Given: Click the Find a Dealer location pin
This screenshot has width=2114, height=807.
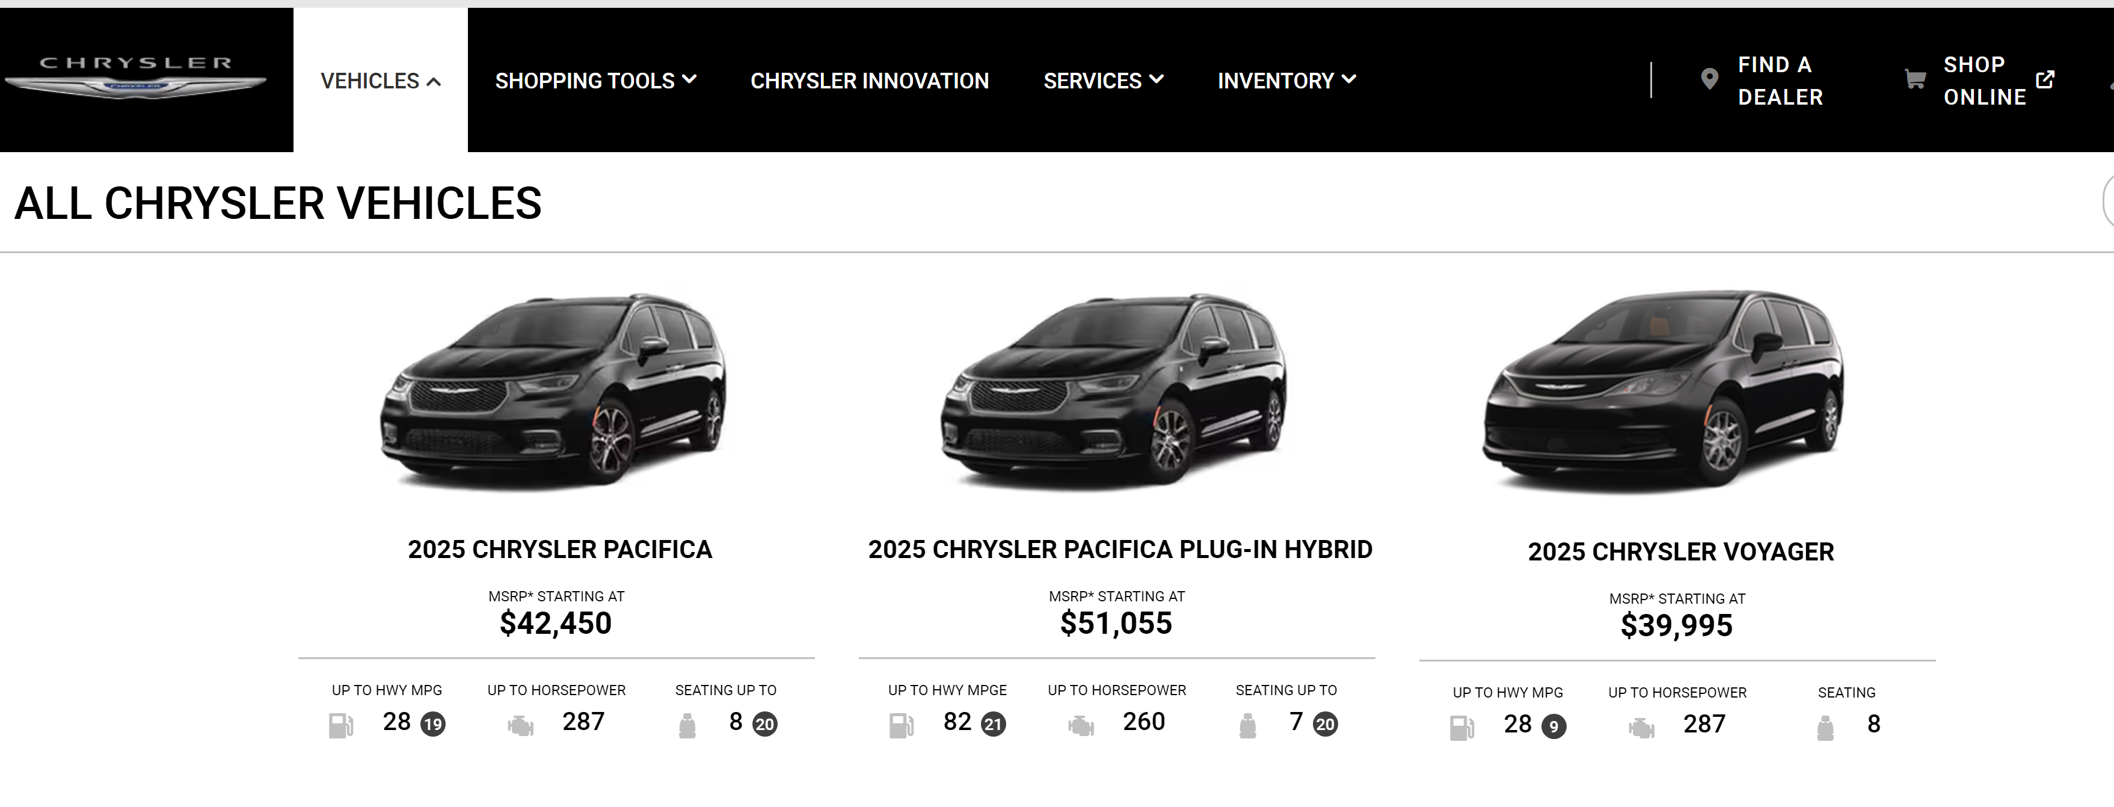Looking at the screenshot, I should pos(1709,79).
